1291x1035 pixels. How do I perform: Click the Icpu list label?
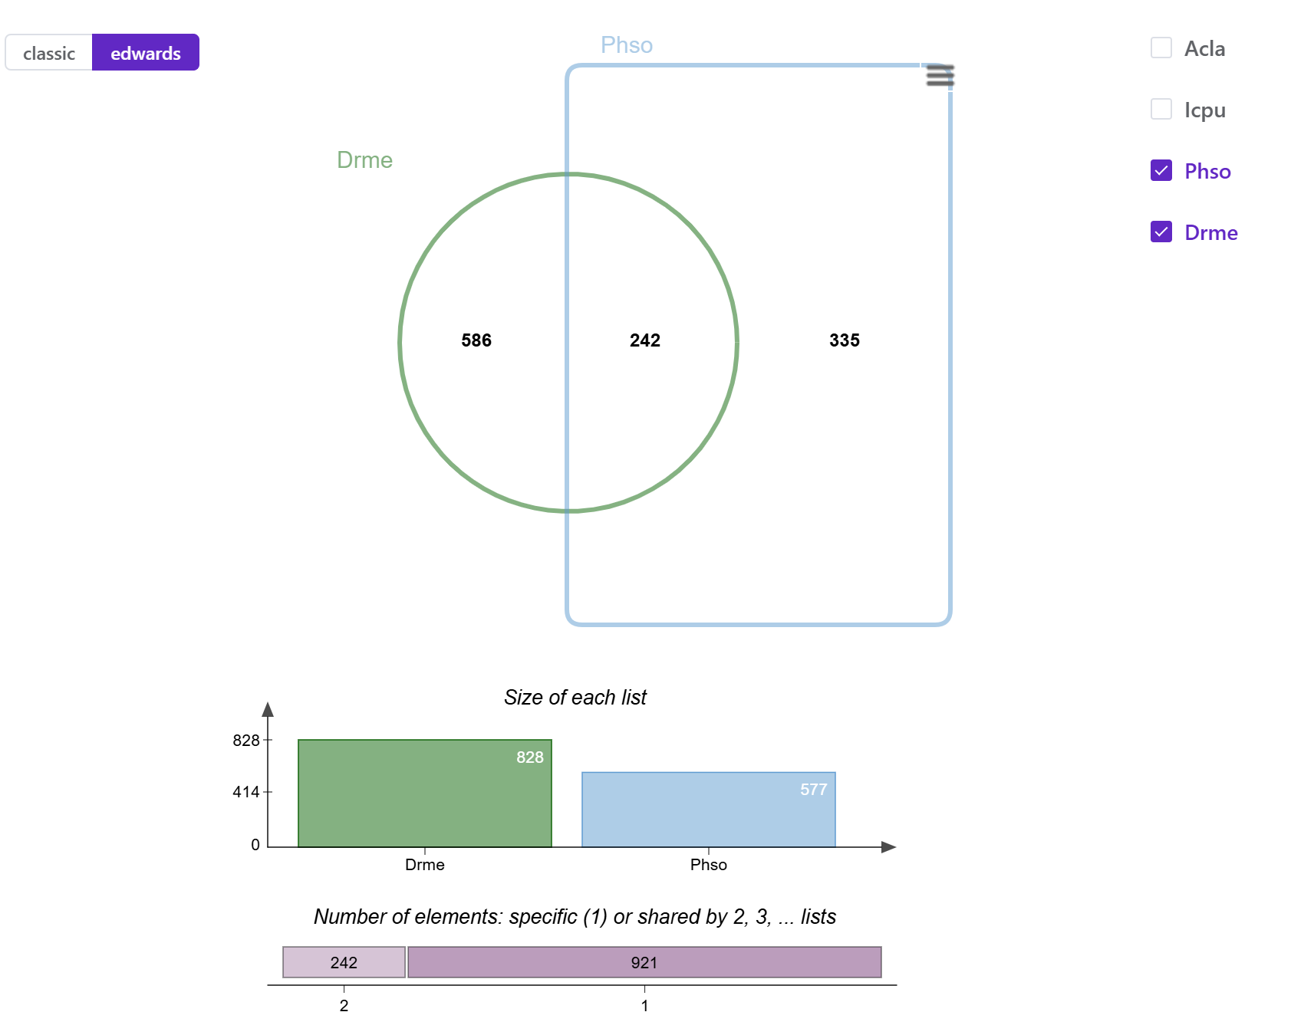tap(1205, 110)
